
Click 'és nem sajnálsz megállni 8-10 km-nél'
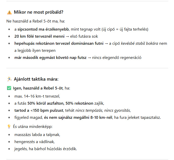point(78,118)
